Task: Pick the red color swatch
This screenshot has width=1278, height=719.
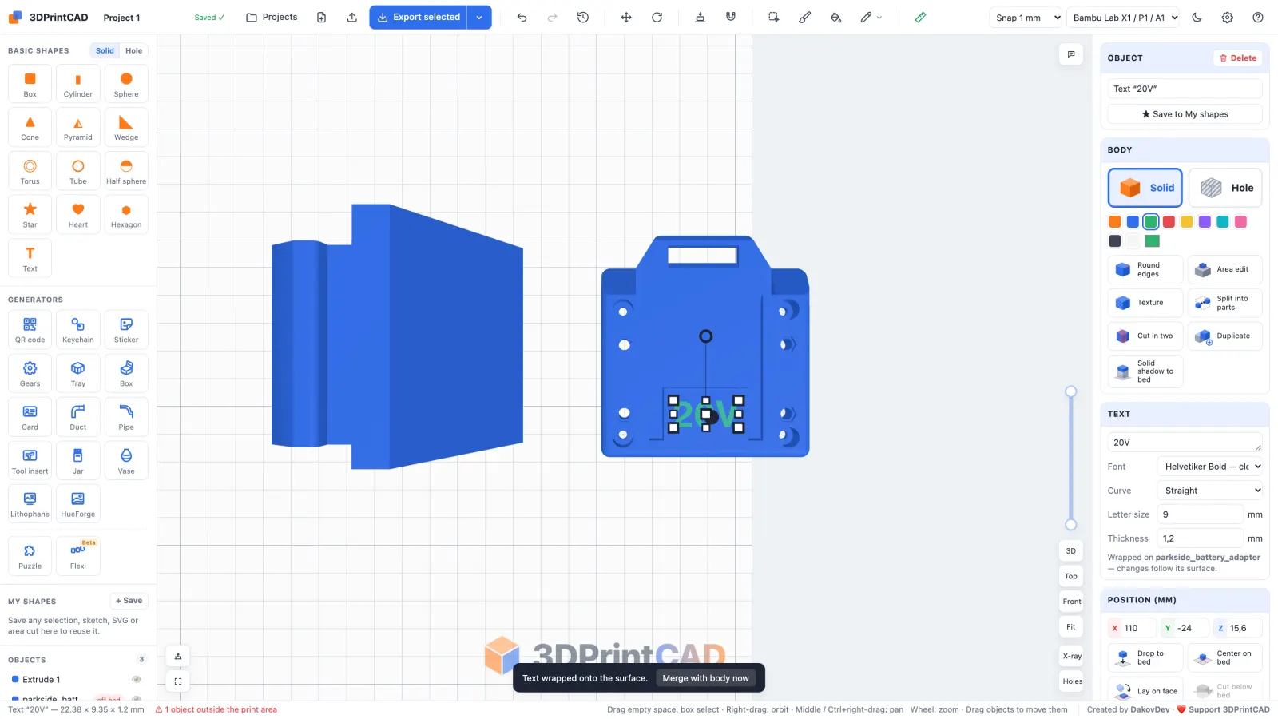Action: tap(1169, 222)
